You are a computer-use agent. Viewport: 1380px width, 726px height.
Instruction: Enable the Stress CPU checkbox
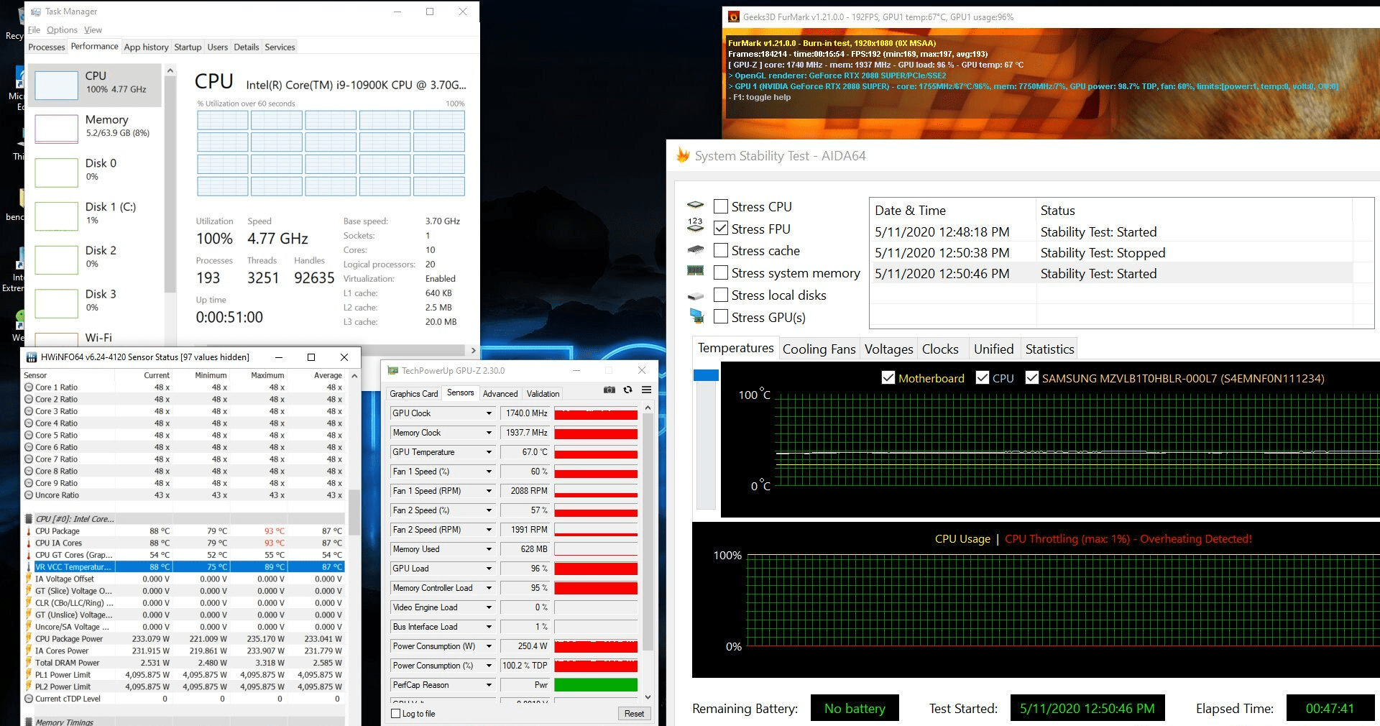point(721,206)
